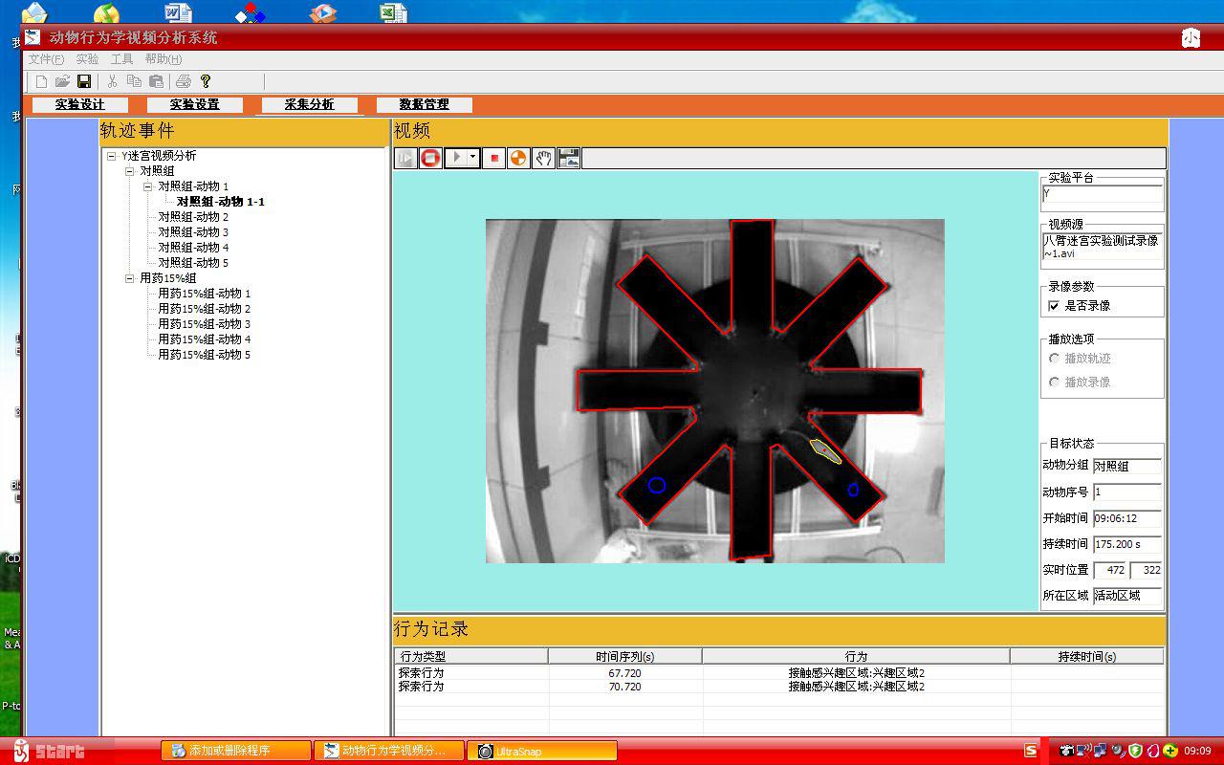The height and width of the screenshot is (765, 1224).
Task: Select tree item 对照组-动物 2
Action: pyautogui.click(x=193, y=217)
